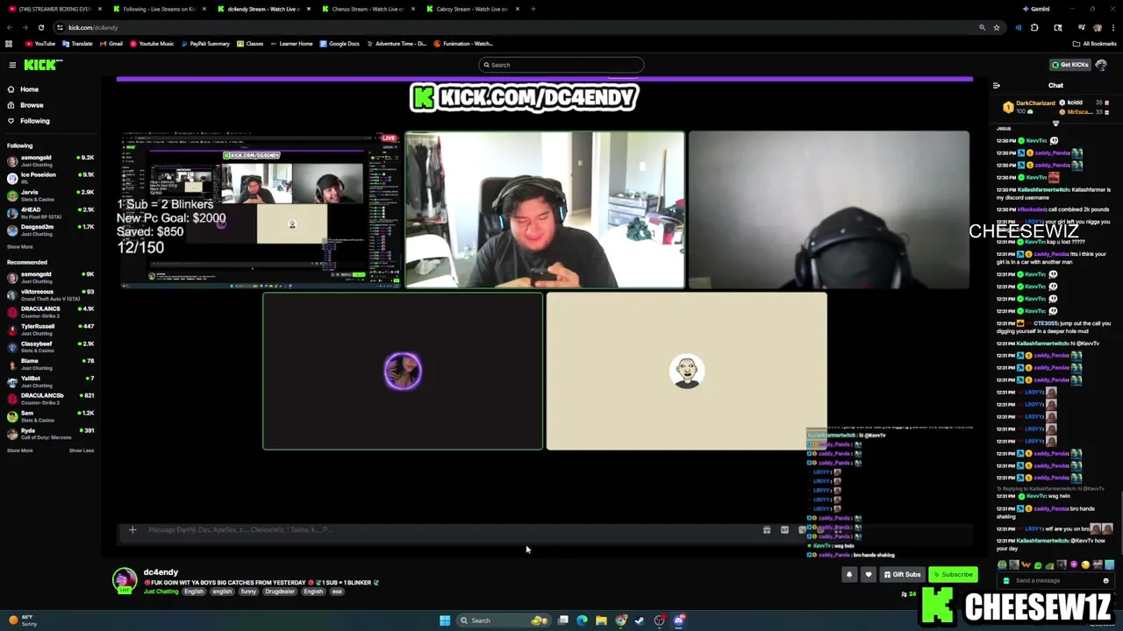Expand Show More under Recommended
This screenshot has width=1123, height=631.
(19, 450)
